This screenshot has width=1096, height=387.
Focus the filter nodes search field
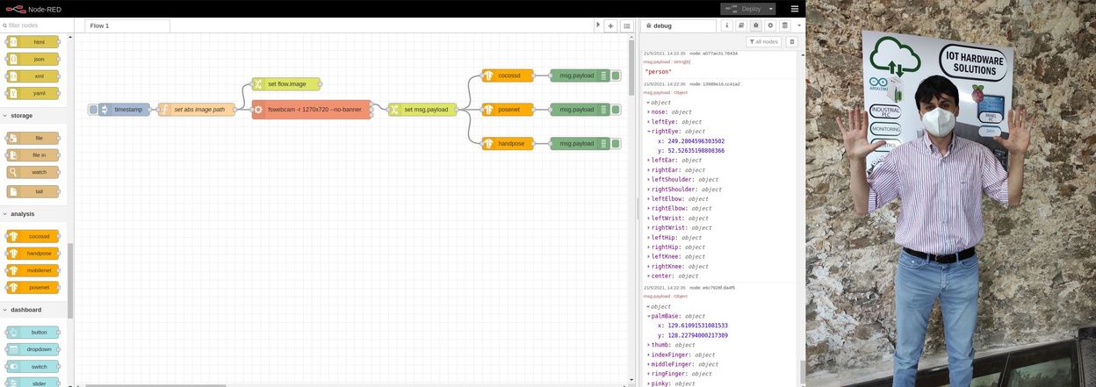(x=33, y=25)
